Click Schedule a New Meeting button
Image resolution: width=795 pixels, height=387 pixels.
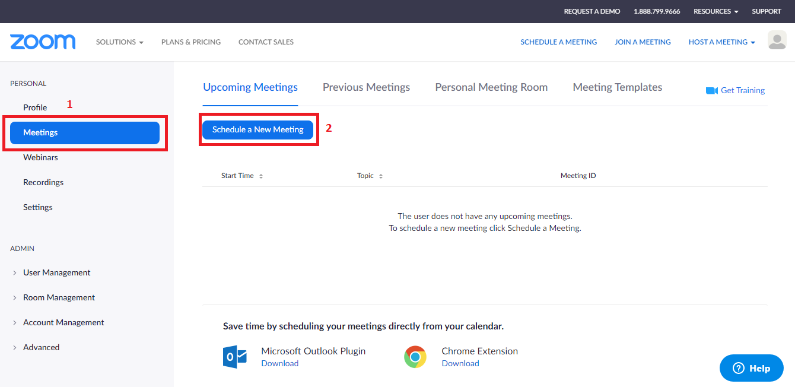tap(257, 129)
